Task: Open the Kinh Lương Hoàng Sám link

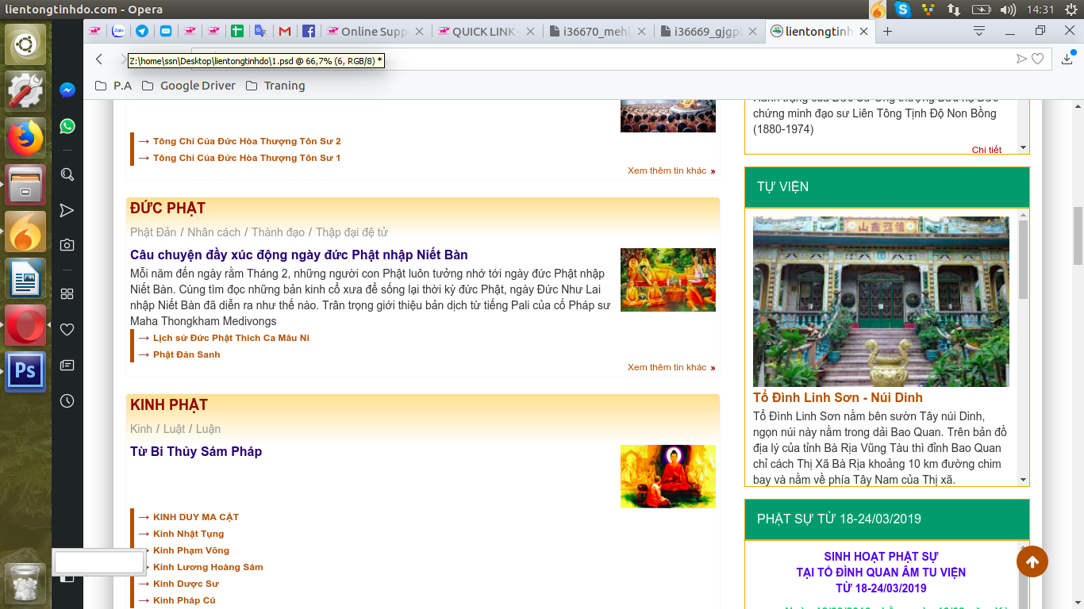Action: [x=208, y=567]
